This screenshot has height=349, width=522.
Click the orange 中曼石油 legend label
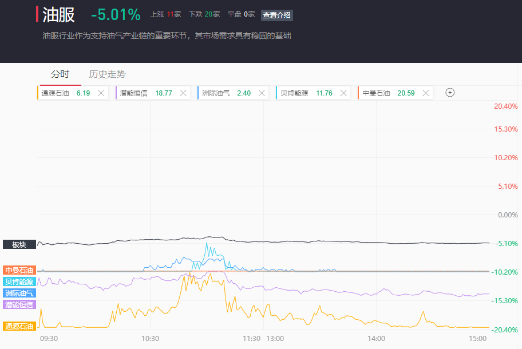(19, 270)
